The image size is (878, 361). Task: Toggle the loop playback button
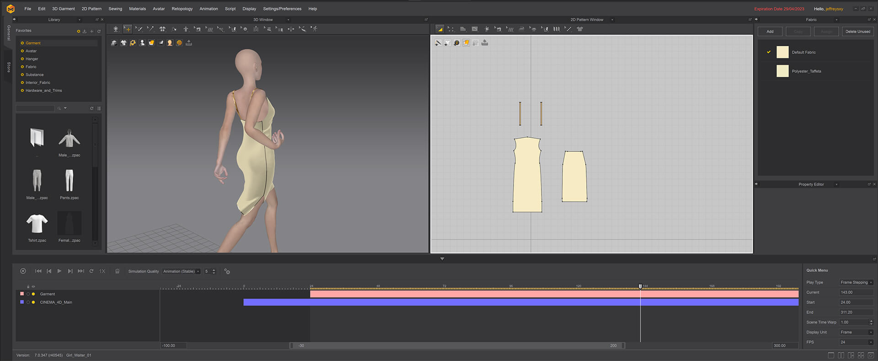[91, 271]
